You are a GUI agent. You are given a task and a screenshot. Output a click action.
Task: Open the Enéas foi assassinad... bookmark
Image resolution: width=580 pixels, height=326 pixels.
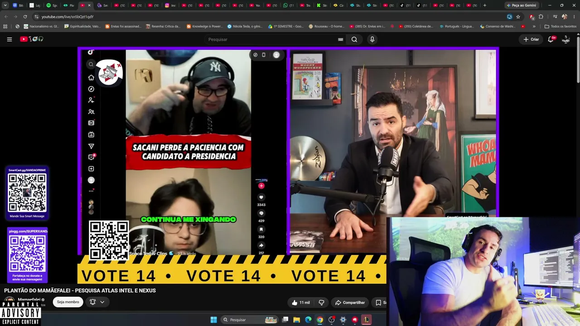click(x=123, y=26)
